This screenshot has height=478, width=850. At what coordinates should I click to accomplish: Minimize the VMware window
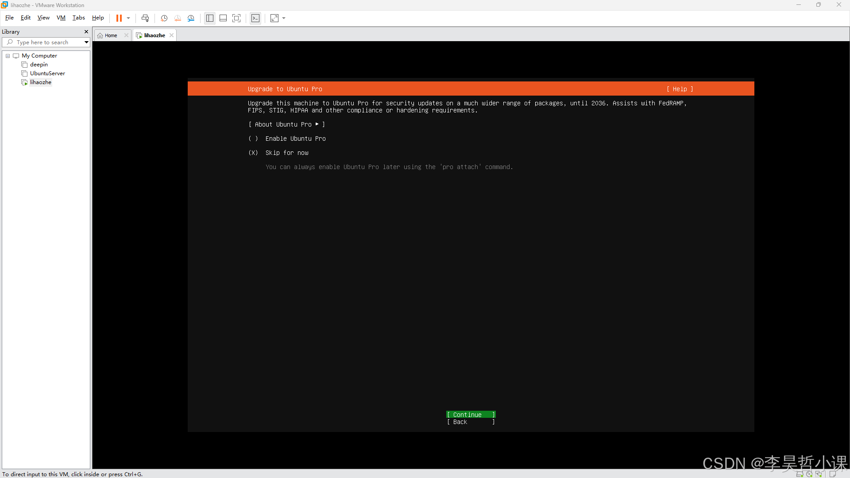[798, 5]
